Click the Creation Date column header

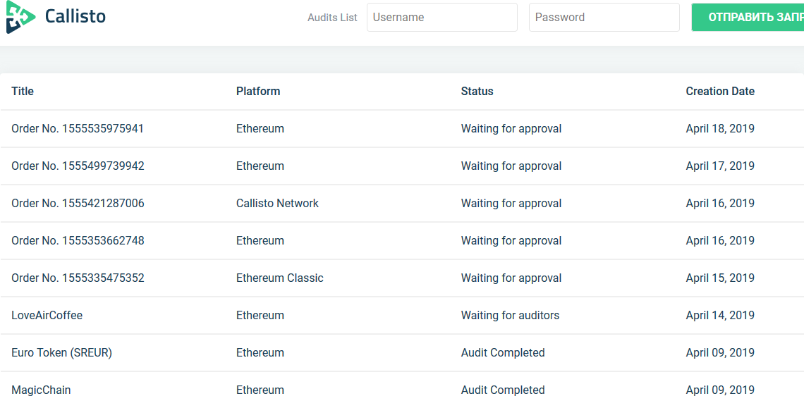click(x=720, y=91)
